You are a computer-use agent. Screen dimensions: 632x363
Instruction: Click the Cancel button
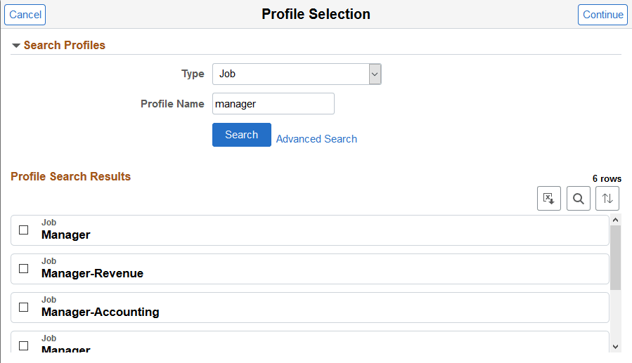tap(25, 15)
